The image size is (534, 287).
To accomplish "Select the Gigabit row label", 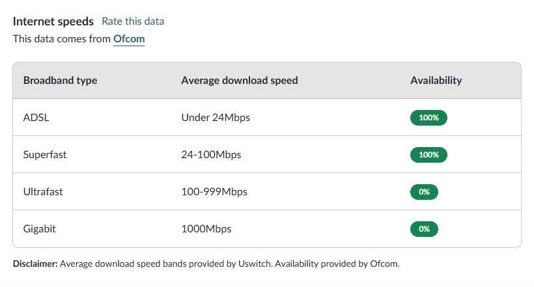I will (40, 229).
